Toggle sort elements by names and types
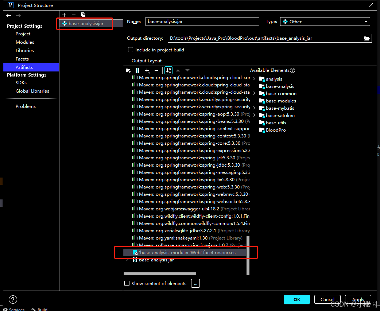This screenshot has height=311, width=380. [168, 70]
